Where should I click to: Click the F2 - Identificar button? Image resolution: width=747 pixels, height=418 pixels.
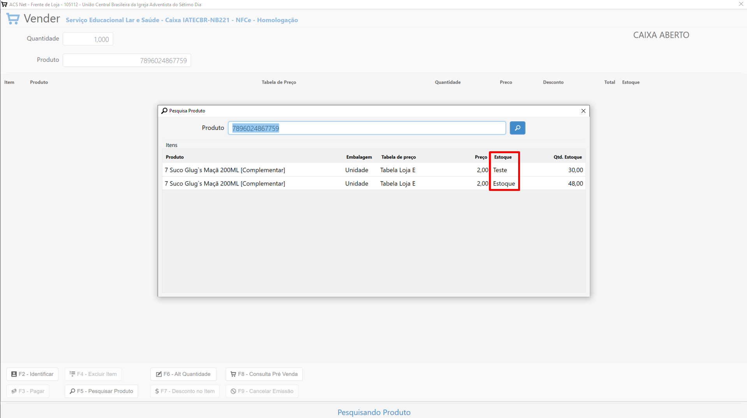click(x=32, y=374)
